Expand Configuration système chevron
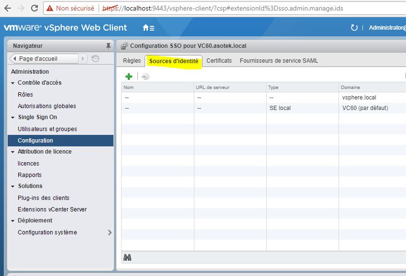This screenshot has height=276, width=406. [110, 232]
